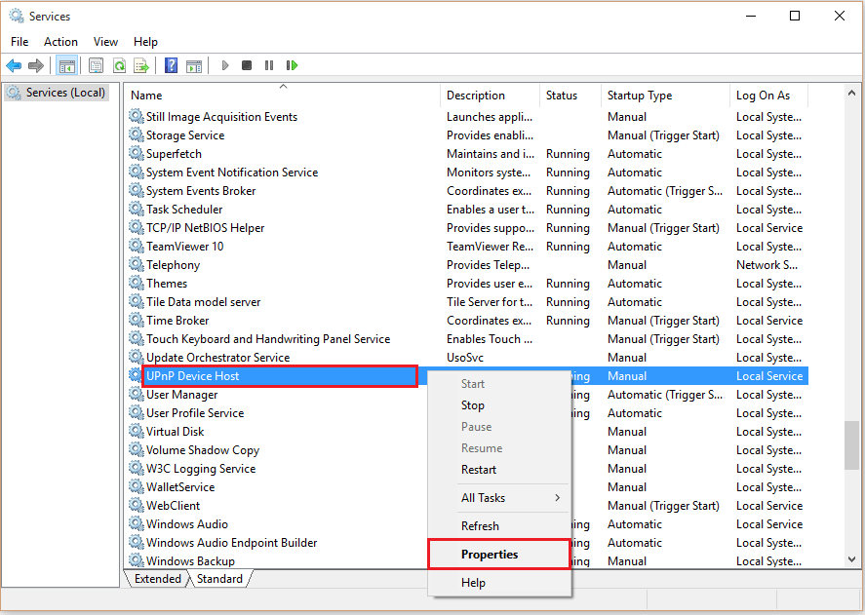Click the vertical scrollbar thumb
The width and height of the screenshot is (865, 615).
pos(851,444)
